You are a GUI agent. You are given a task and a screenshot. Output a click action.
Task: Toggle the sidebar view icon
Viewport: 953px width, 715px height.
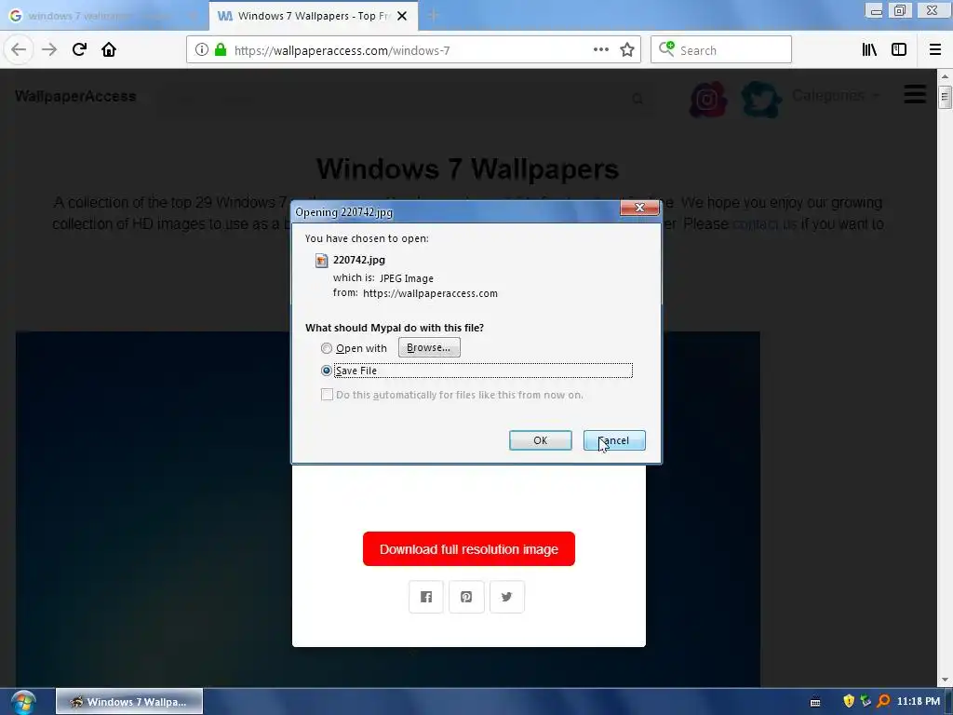(x=899, y=50)
